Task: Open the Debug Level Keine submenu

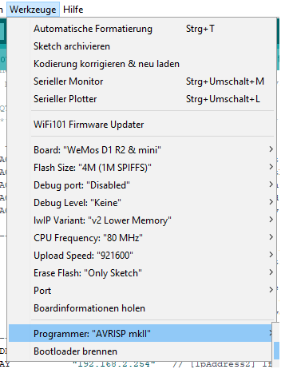Action: [141, 203]
